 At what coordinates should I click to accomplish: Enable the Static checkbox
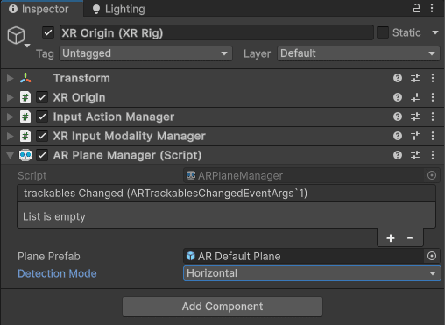click(x=383, y=32)
